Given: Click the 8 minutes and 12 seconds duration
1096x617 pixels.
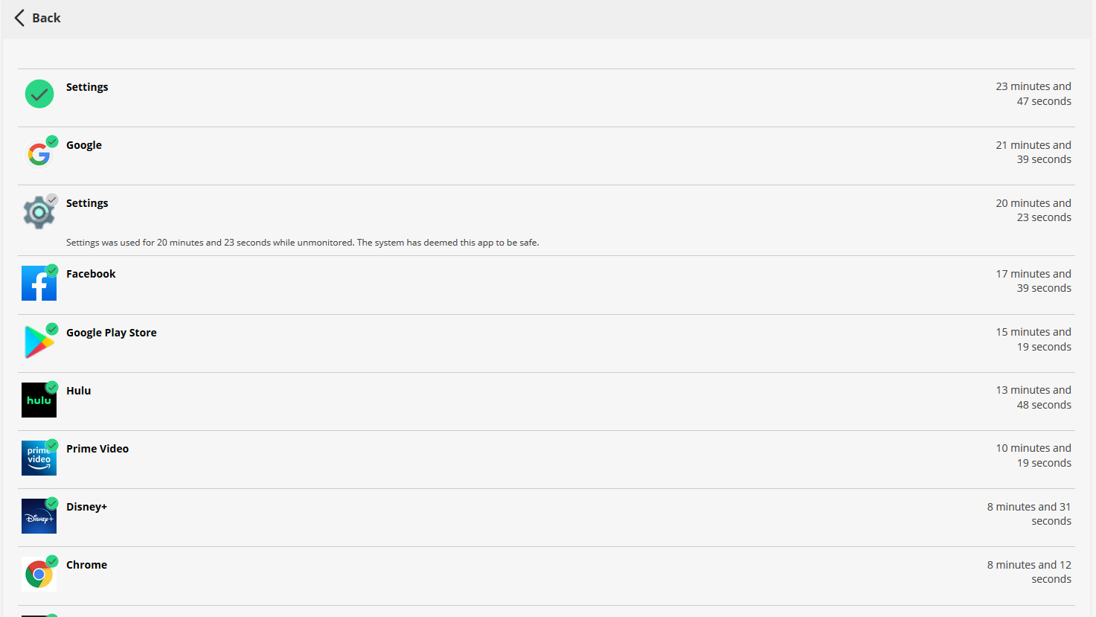Looking at the screenshot, I should point(1029,572).
